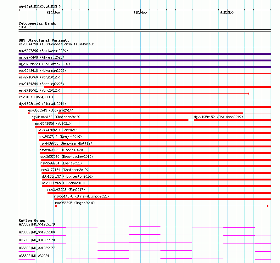The height and width of the screenshot is (263, 280).
Task: Click ruler tick labeled 6152400
Action: point(140,13)
